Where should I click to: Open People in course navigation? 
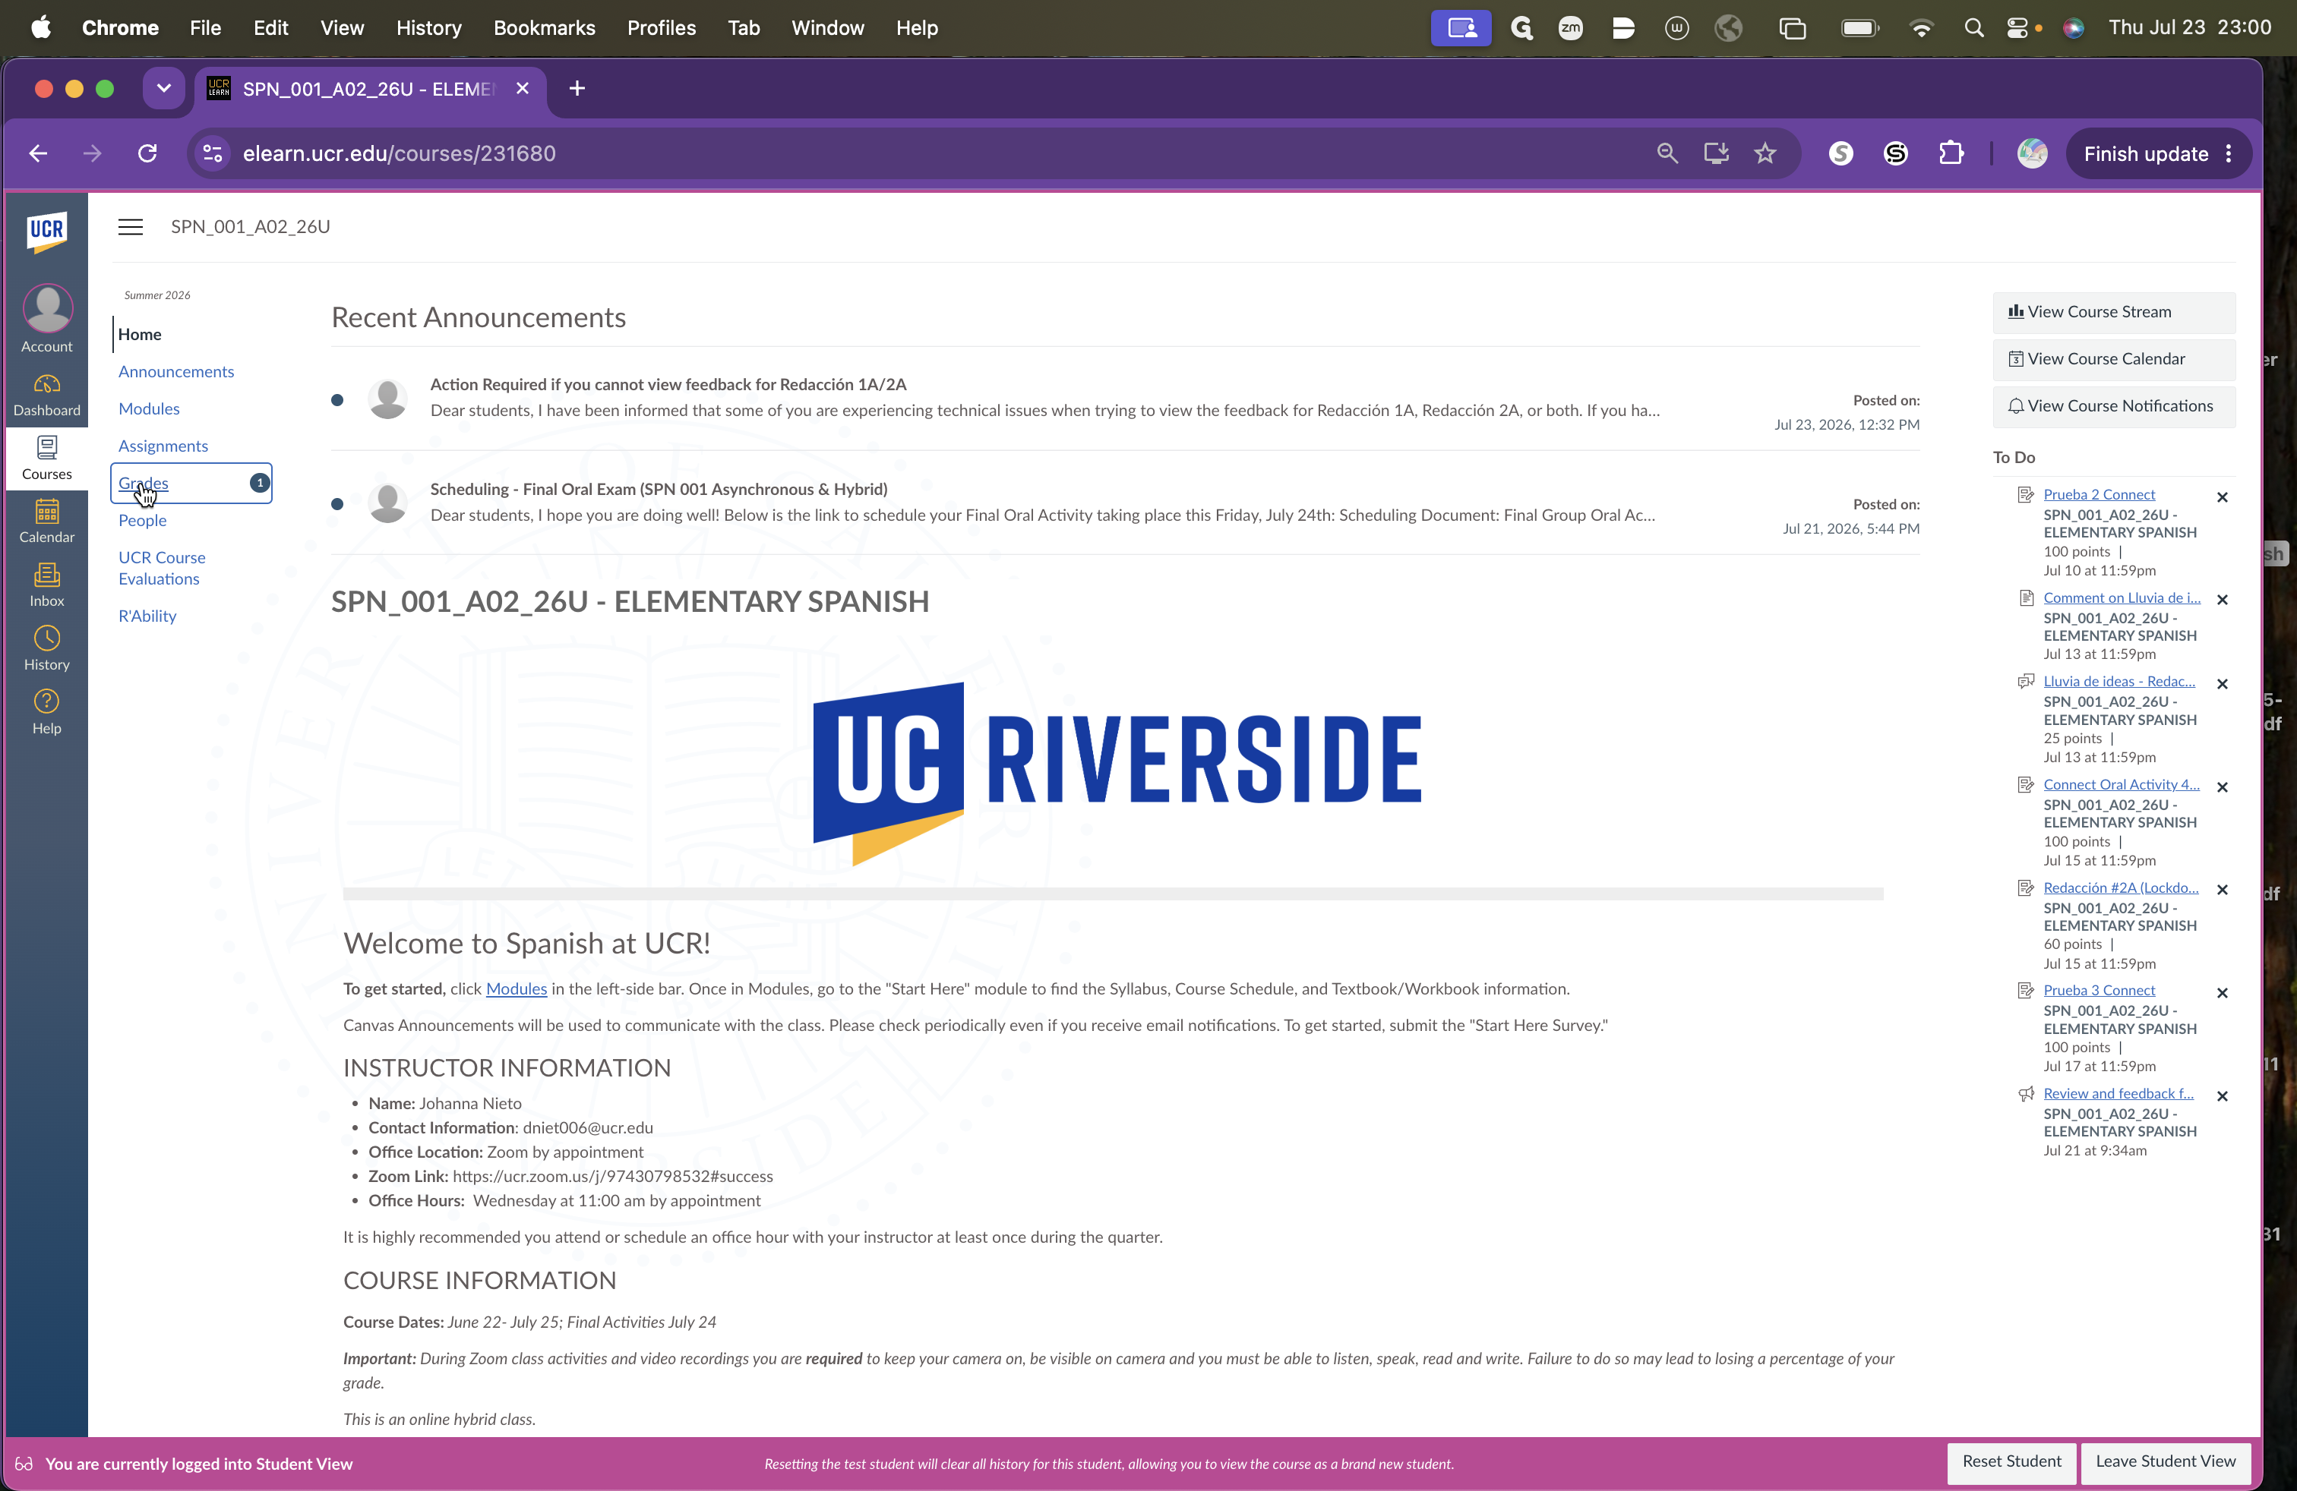(x=143, y=520)
